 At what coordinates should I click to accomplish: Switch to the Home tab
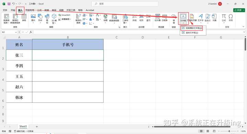coord(13,10)
